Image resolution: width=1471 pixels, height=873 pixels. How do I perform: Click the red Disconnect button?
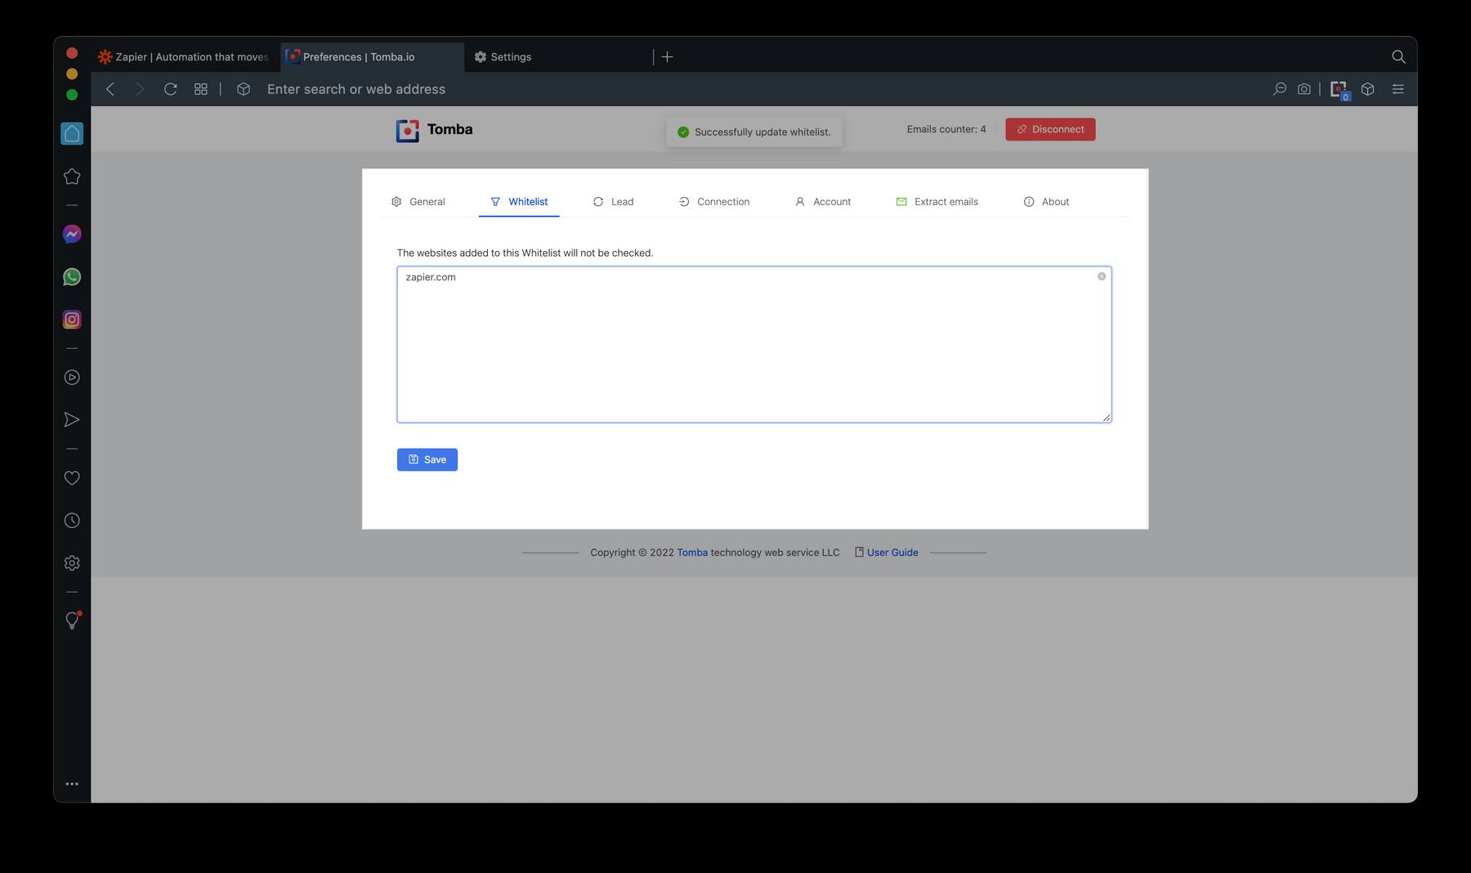1050,129
